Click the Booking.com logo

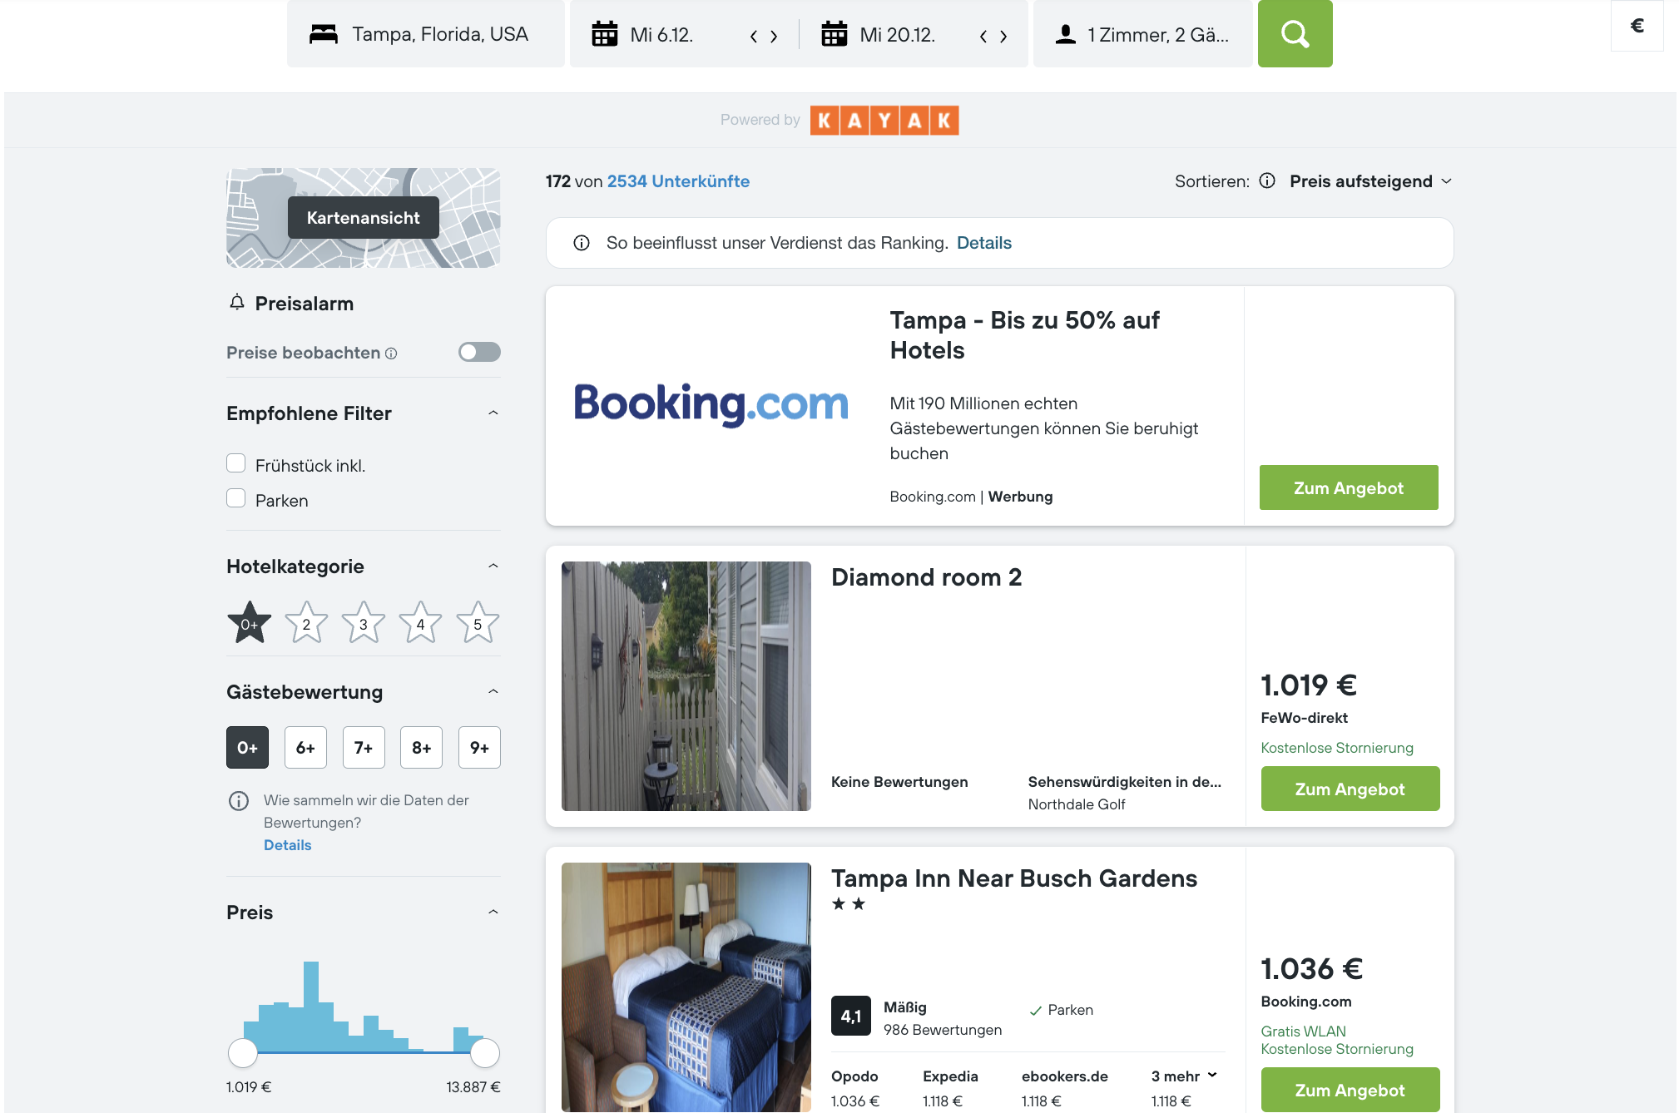(711, 404)
